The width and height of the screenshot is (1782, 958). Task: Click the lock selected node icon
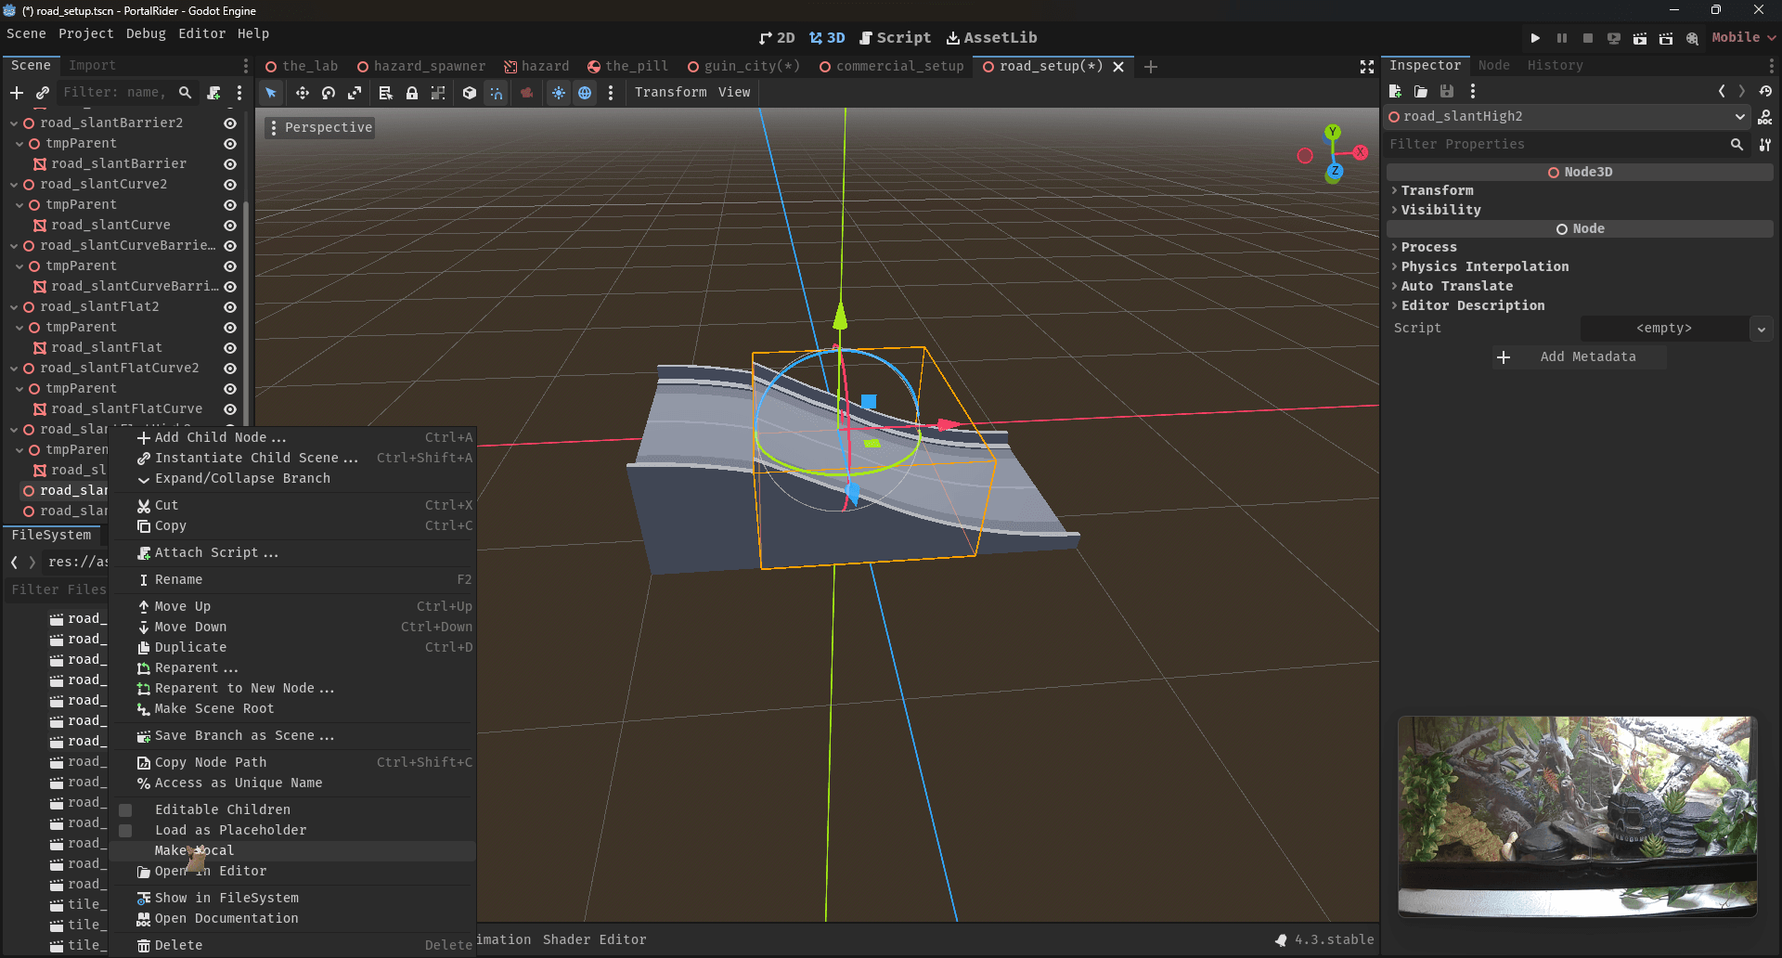pos(412,93)
